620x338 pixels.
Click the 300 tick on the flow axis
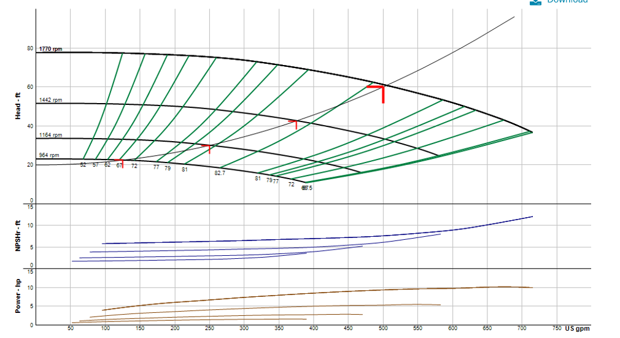tap(244, 328)
